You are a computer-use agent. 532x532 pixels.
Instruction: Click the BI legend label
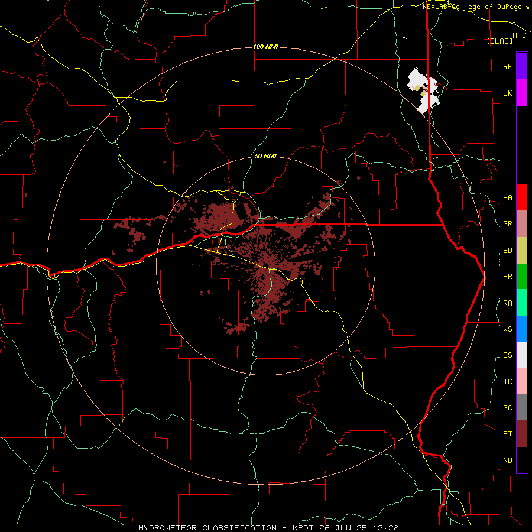click(x=507, y=434)
